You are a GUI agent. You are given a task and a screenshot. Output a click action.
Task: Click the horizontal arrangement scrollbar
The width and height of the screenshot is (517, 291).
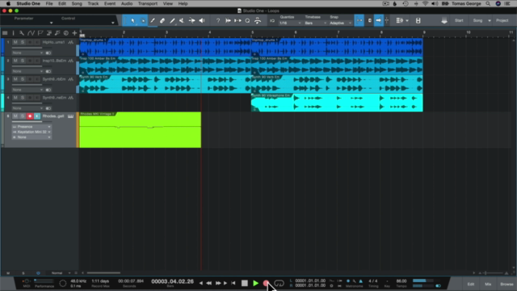click(x=103, y=273)
